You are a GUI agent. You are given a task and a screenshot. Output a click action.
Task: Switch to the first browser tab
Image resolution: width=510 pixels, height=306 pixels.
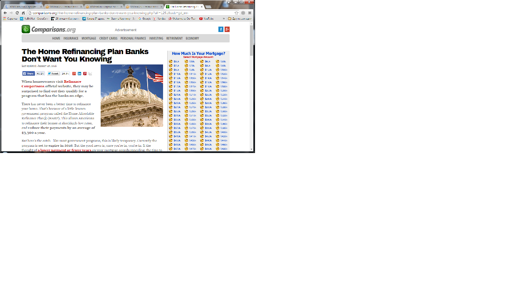pos(23,7)
